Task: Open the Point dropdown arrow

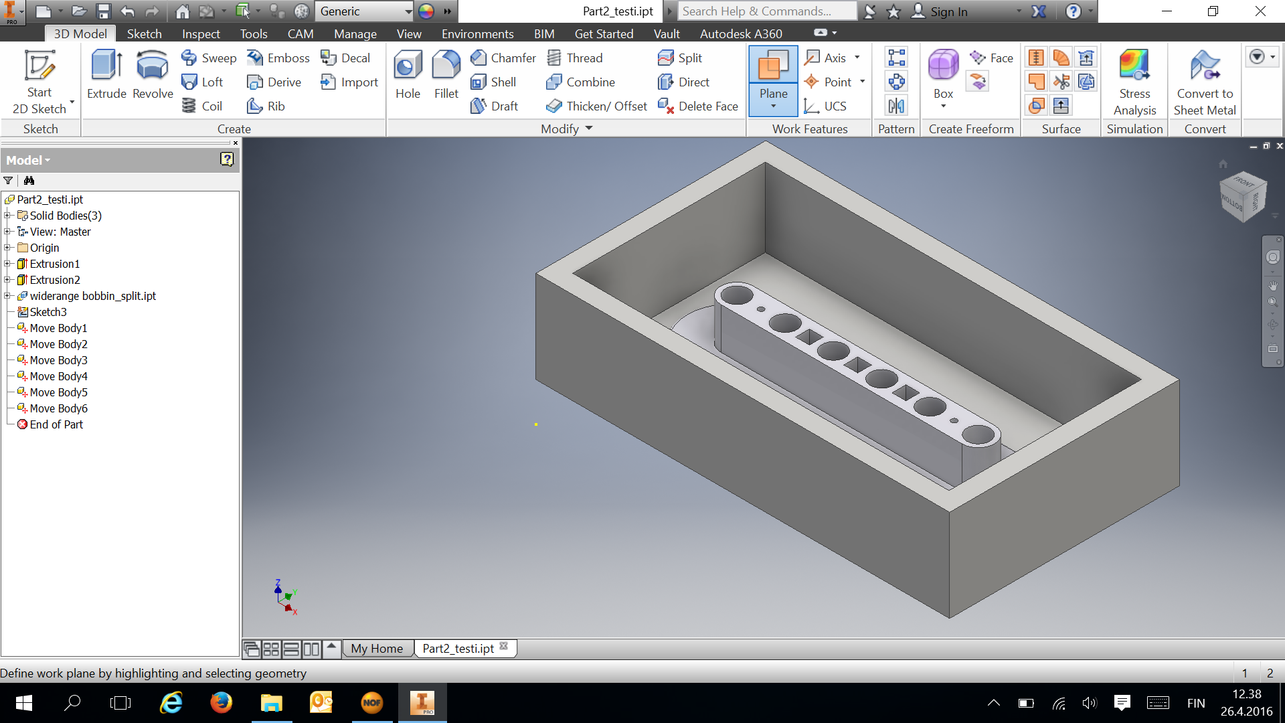Action: (x=863, y=82)
